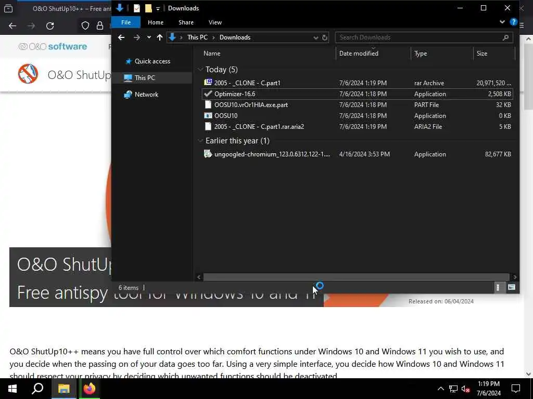
Task: Click Downloads in address breadcrumb
Action: pos(235,37)
